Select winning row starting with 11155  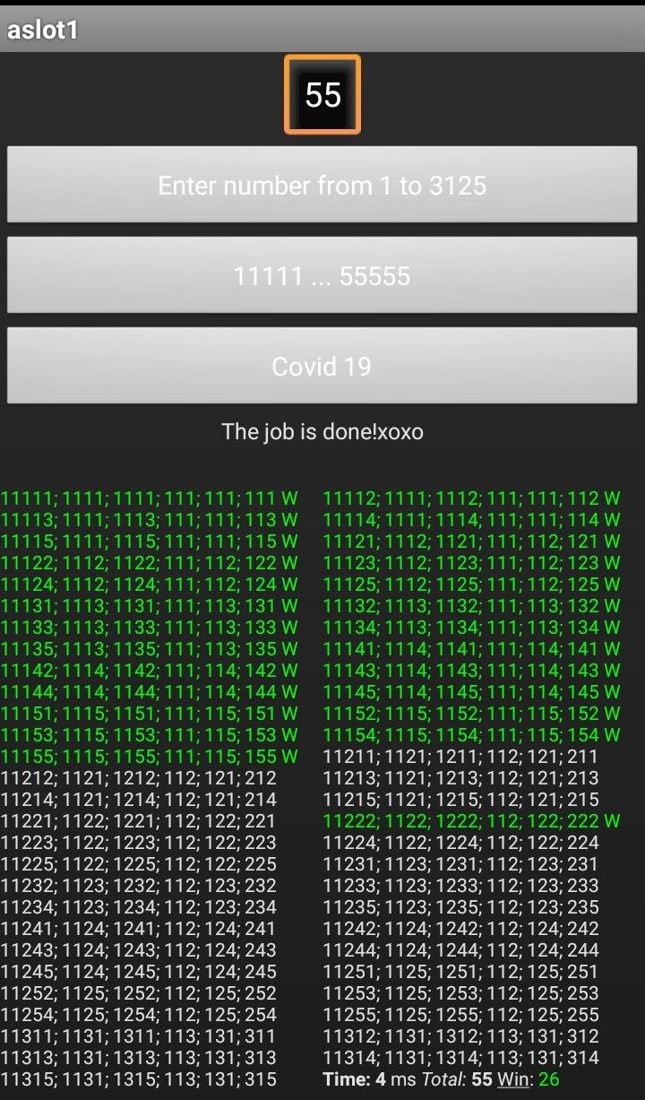(150, 756)
